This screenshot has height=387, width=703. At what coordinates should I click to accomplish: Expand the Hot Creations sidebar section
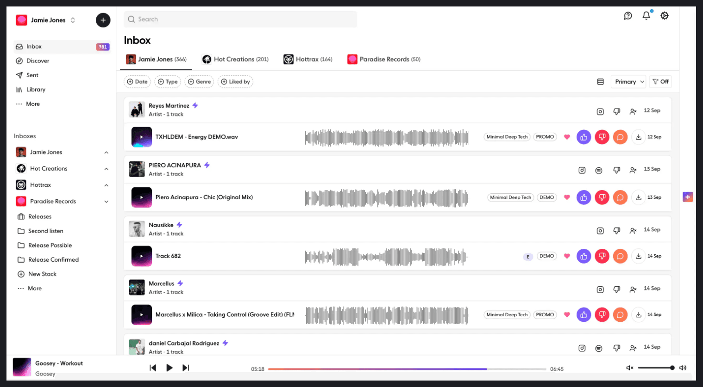(x=107, y=168)
